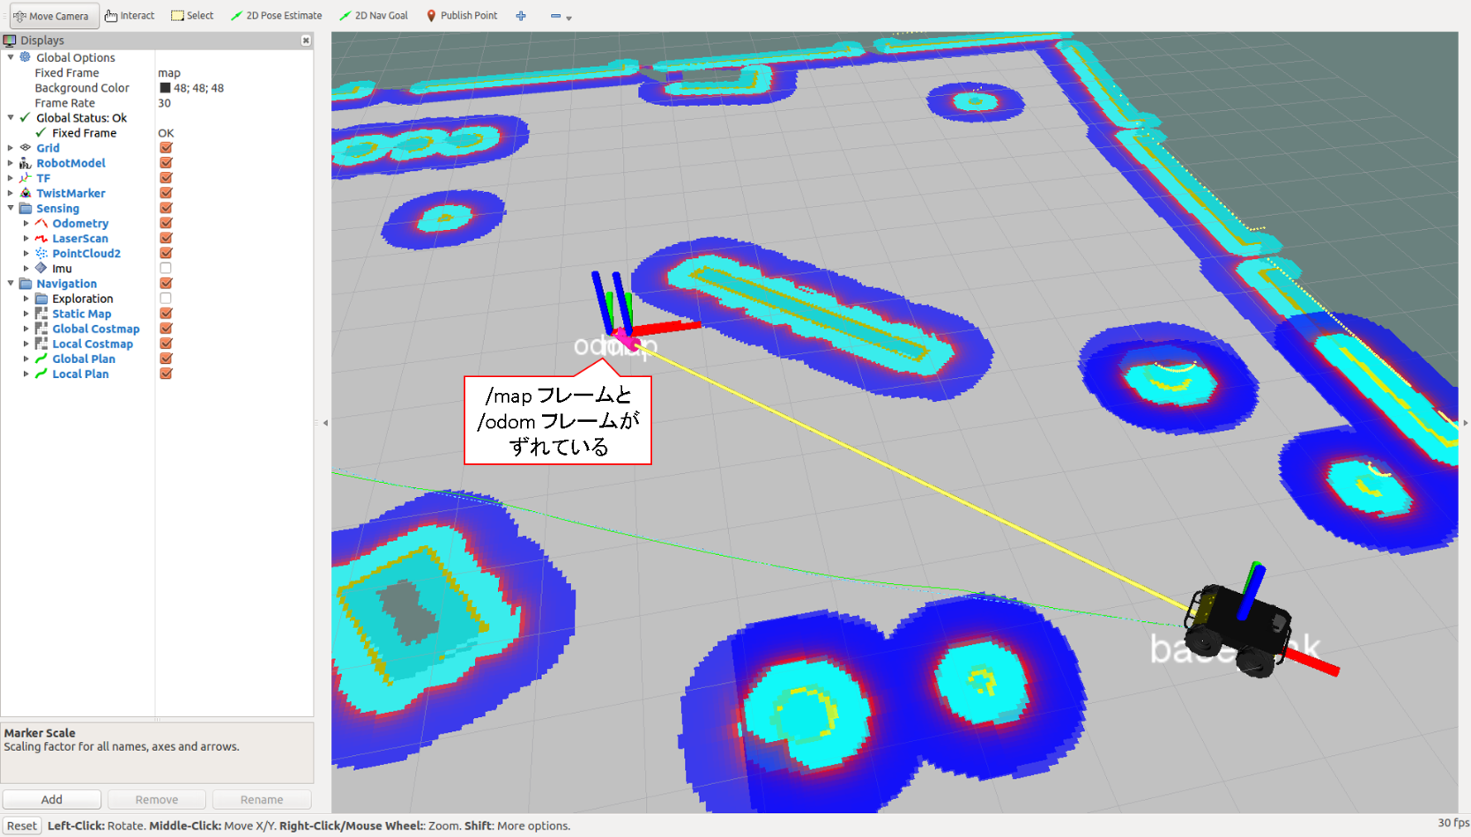Add a new tool with the plus icon

pos(520,15)
